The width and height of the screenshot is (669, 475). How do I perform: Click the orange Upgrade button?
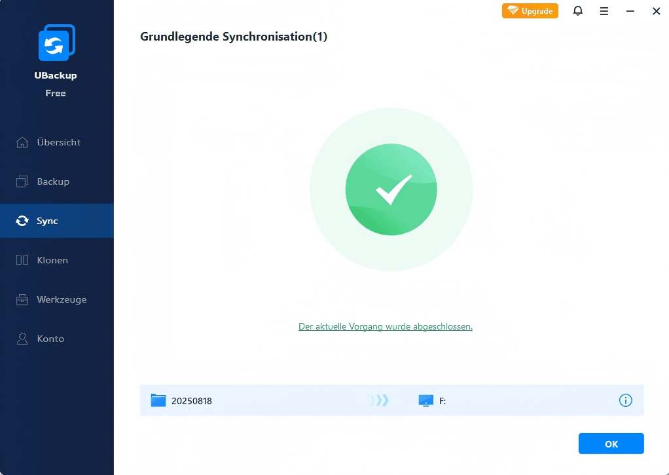coord(530,11)
